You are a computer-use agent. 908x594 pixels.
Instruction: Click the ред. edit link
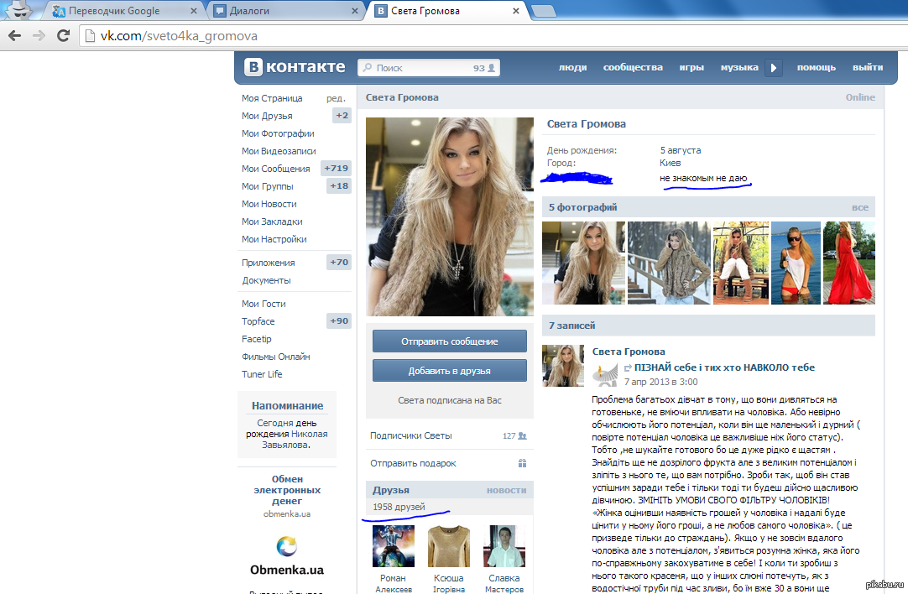[336, 98]
